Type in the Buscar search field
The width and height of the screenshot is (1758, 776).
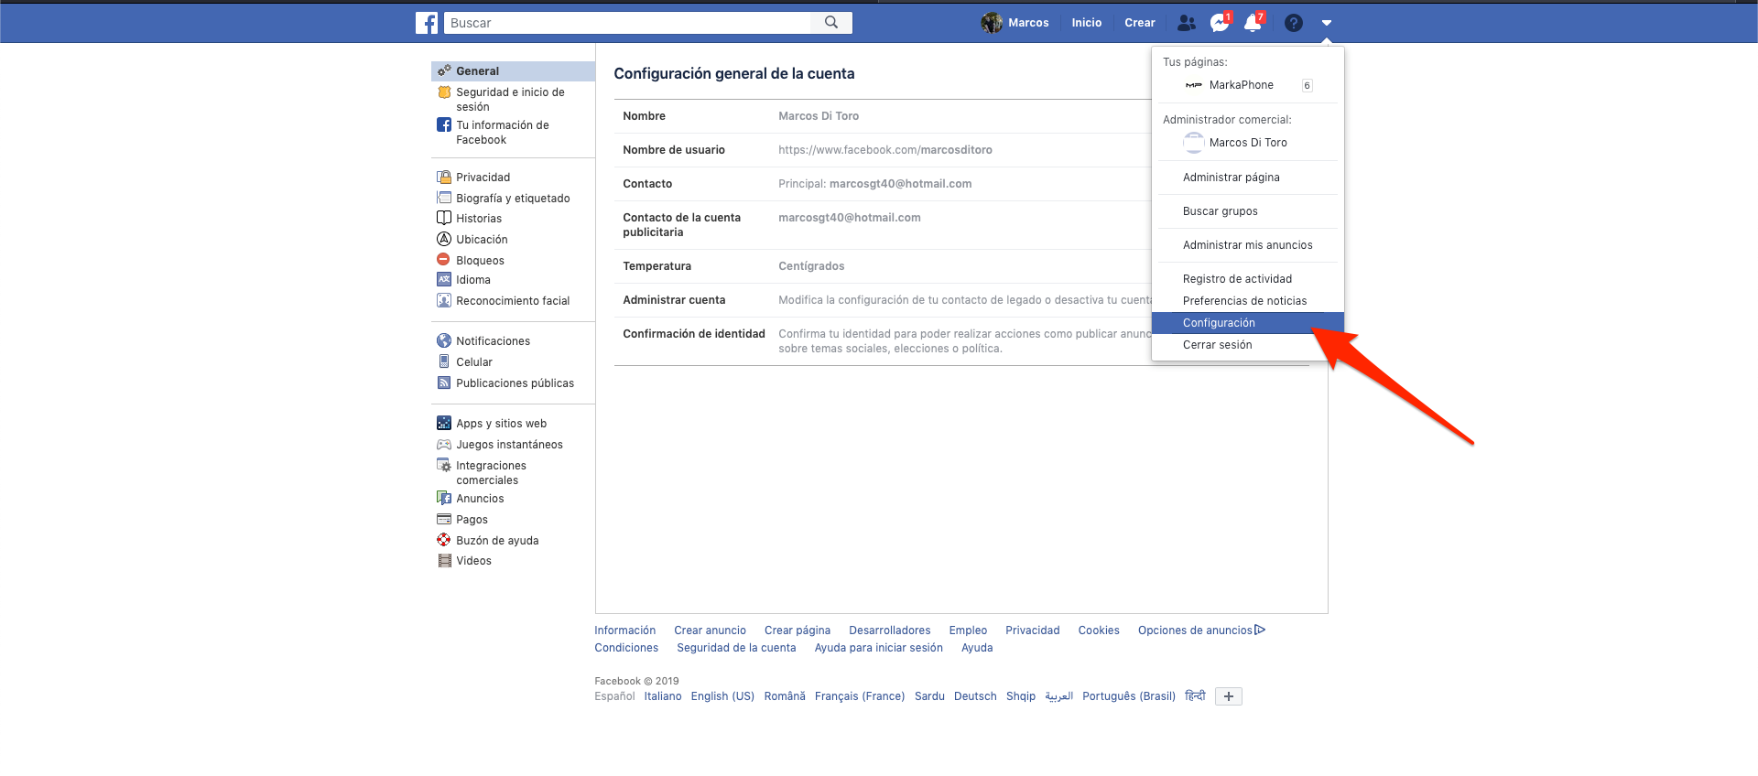point(627,23)
